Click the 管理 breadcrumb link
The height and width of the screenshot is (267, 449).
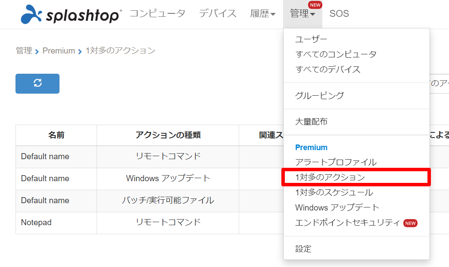24,51
